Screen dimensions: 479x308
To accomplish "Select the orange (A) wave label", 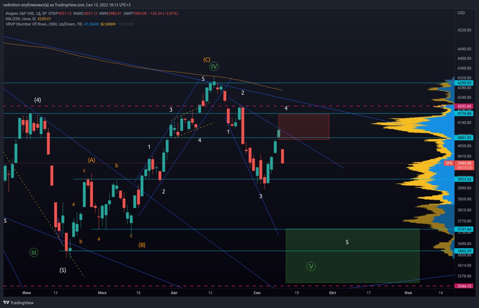I will tap(92, 160).
